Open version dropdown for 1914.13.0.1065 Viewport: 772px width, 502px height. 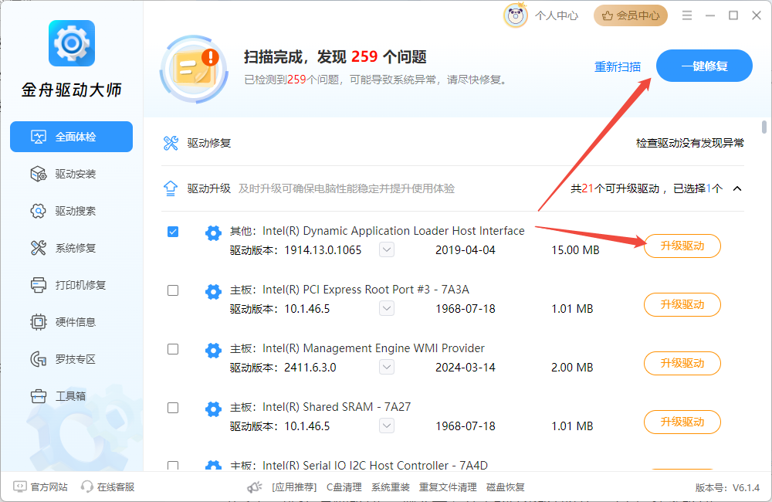click(387, 249)
